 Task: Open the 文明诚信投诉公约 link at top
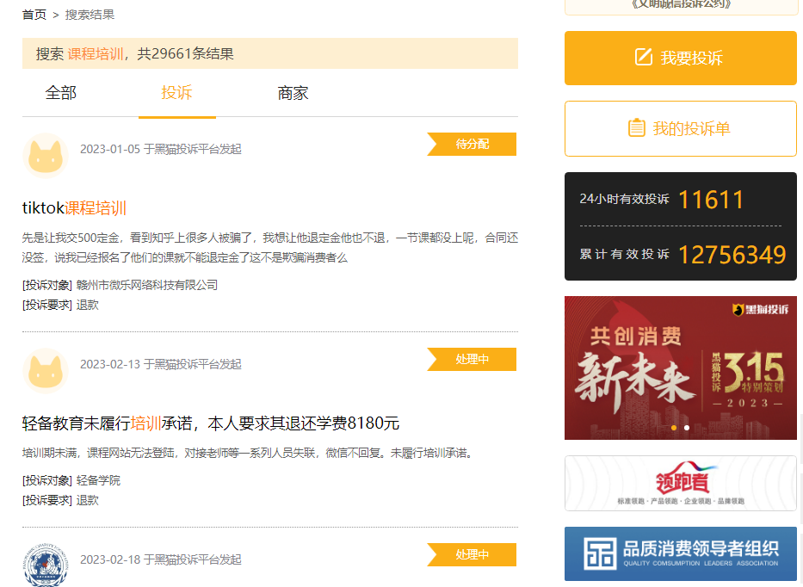[x=681, y=4]
